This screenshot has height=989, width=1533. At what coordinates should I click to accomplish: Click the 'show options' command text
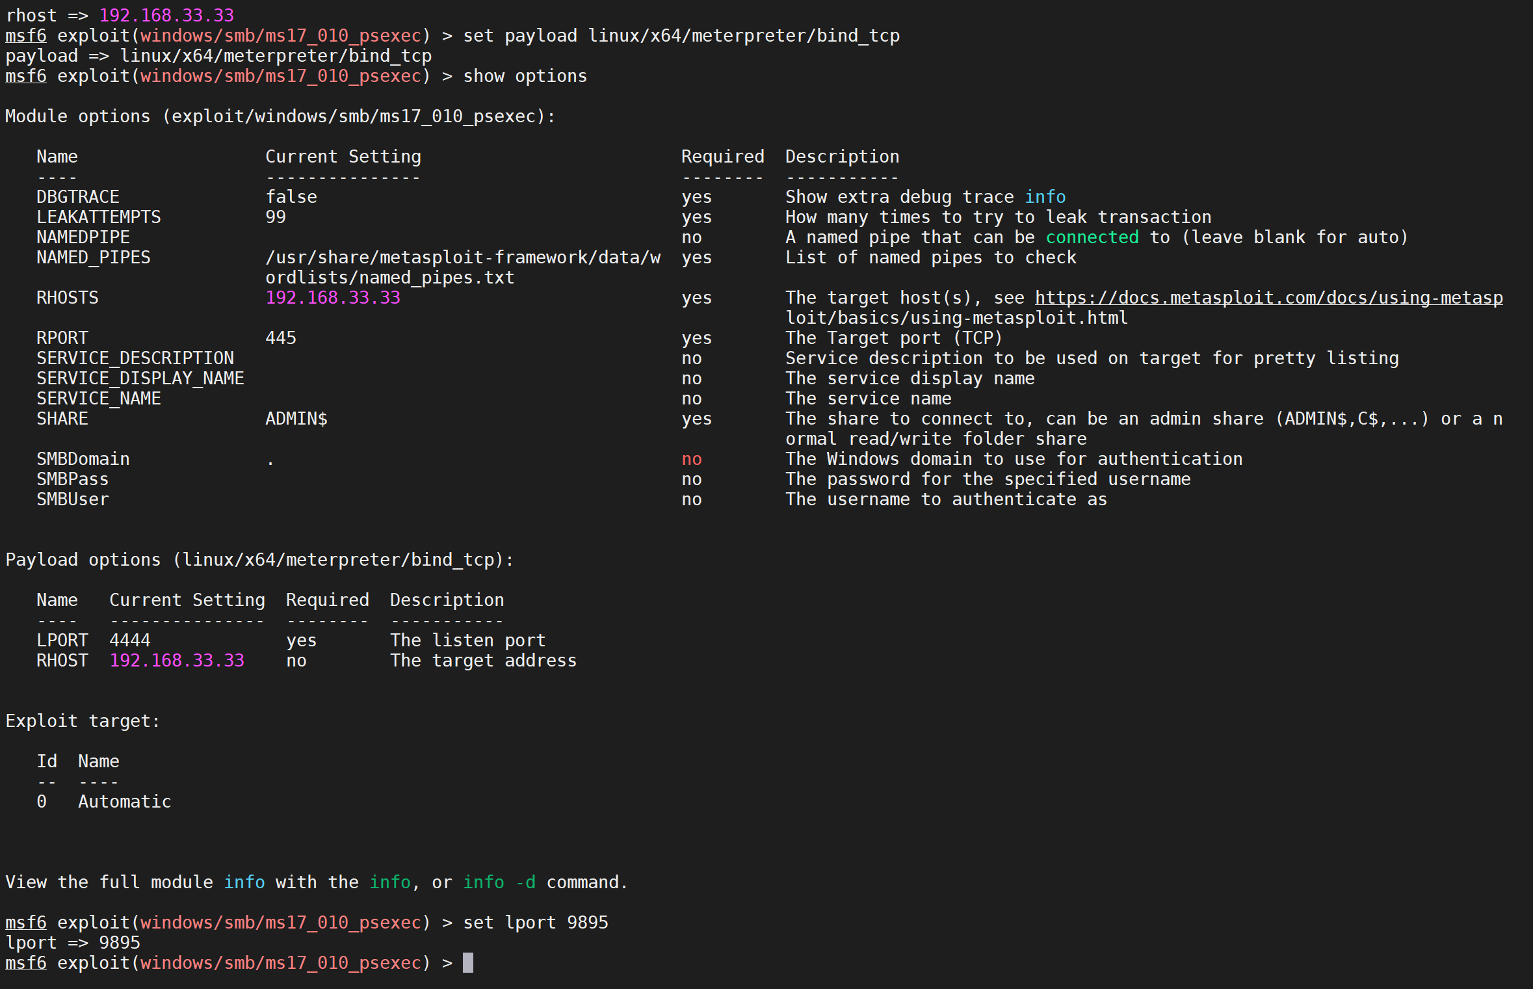tap(525, 76)
